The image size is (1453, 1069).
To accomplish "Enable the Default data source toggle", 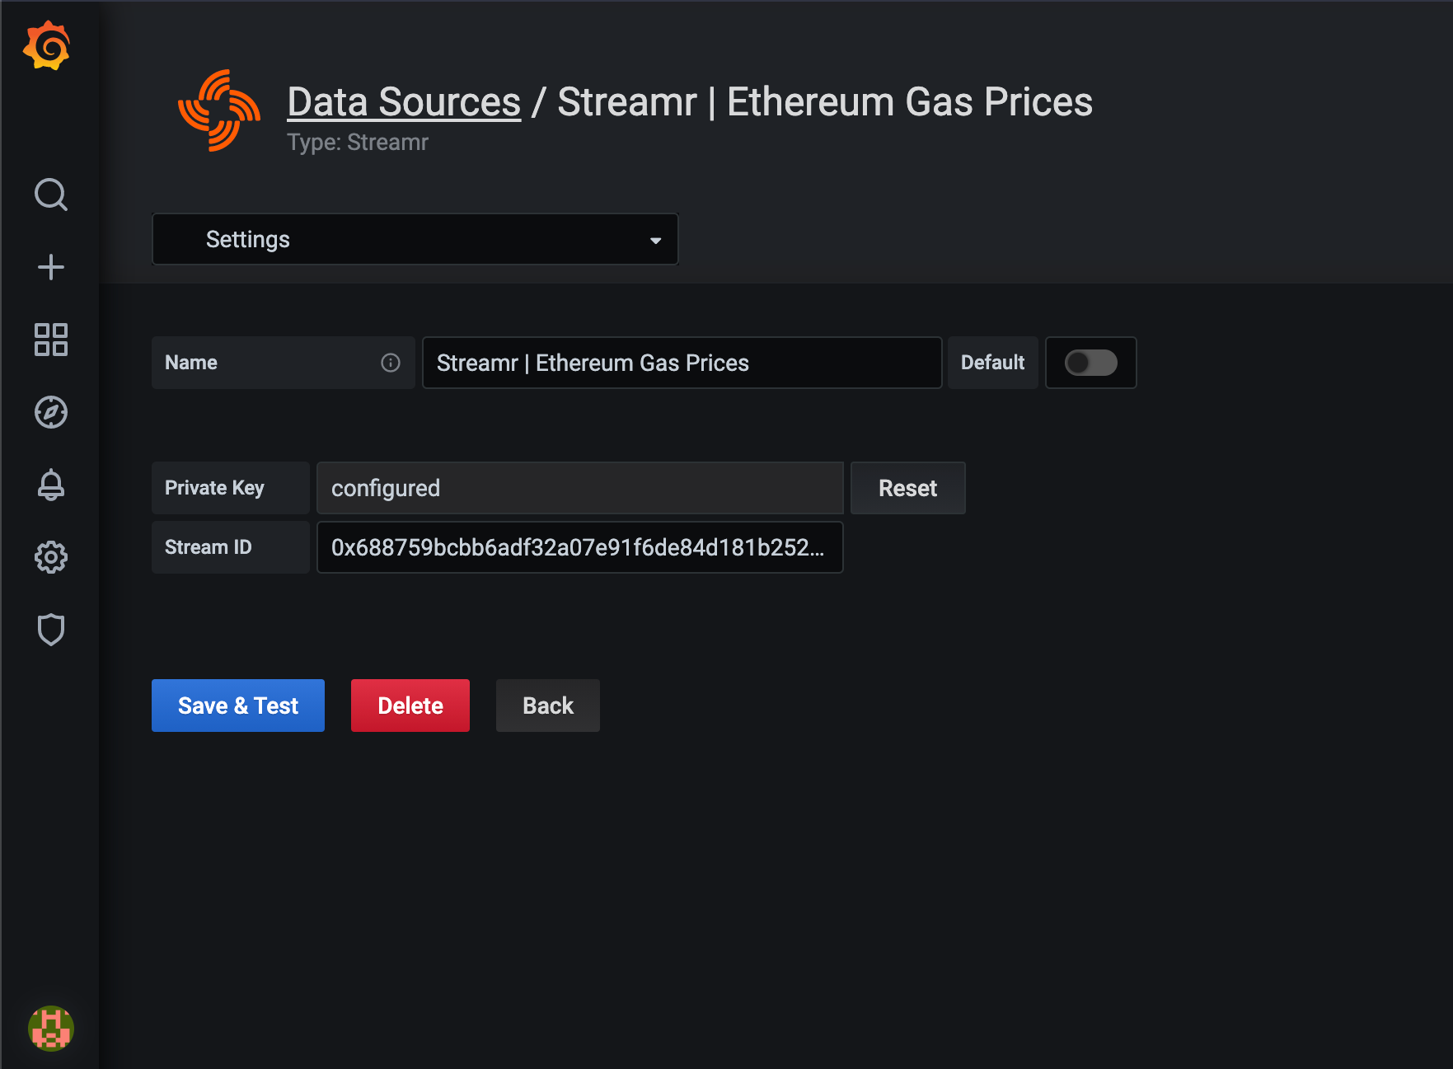I will [1090, 363].
